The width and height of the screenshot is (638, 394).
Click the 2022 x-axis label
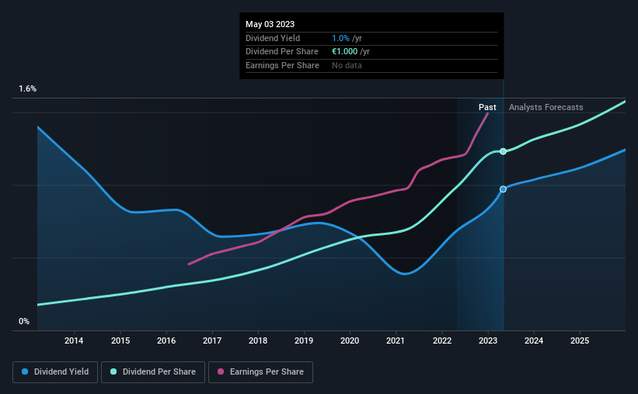coord(442,340)
